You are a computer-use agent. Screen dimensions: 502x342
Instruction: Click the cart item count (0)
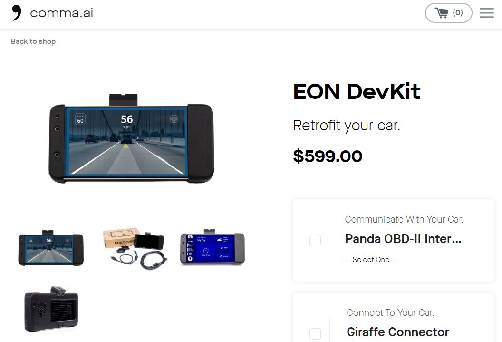coord(458,13)
